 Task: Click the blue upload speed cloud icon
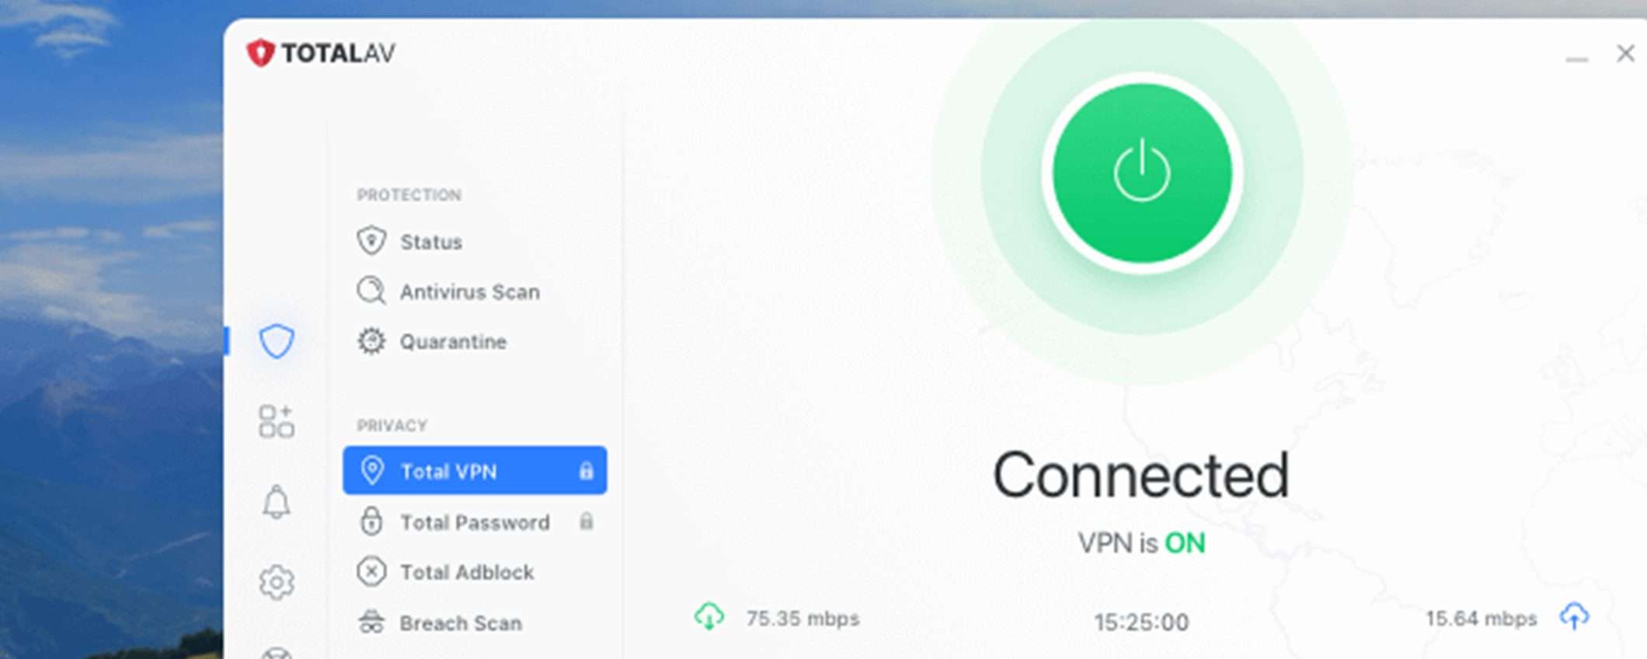tap(1574, 616)
